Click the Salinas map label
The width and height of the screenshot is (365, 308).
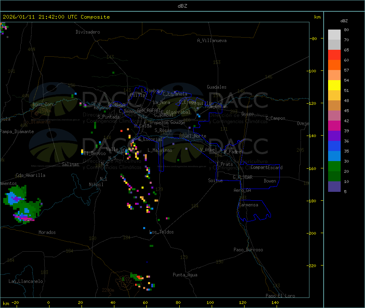[70, 164]
